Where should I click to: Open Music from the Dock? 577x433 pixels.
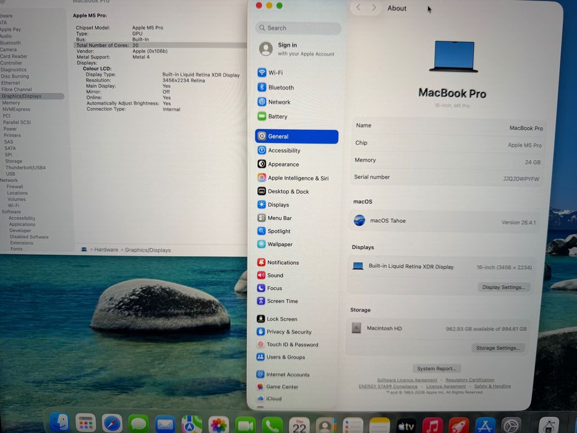432,426
